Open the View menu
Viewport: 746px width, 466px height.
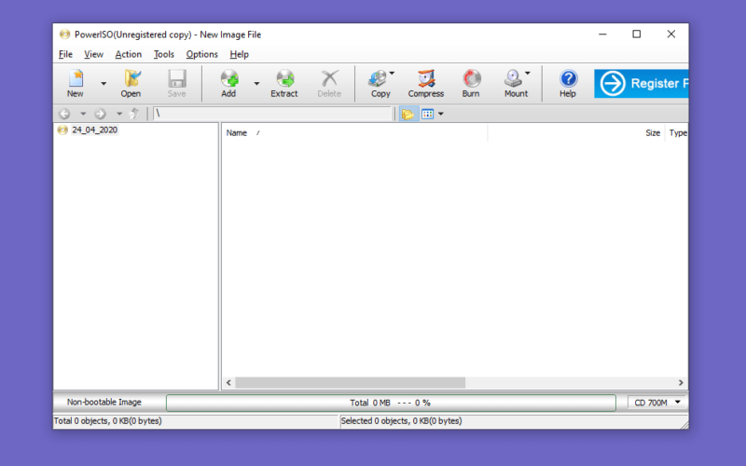pos(94,54)
